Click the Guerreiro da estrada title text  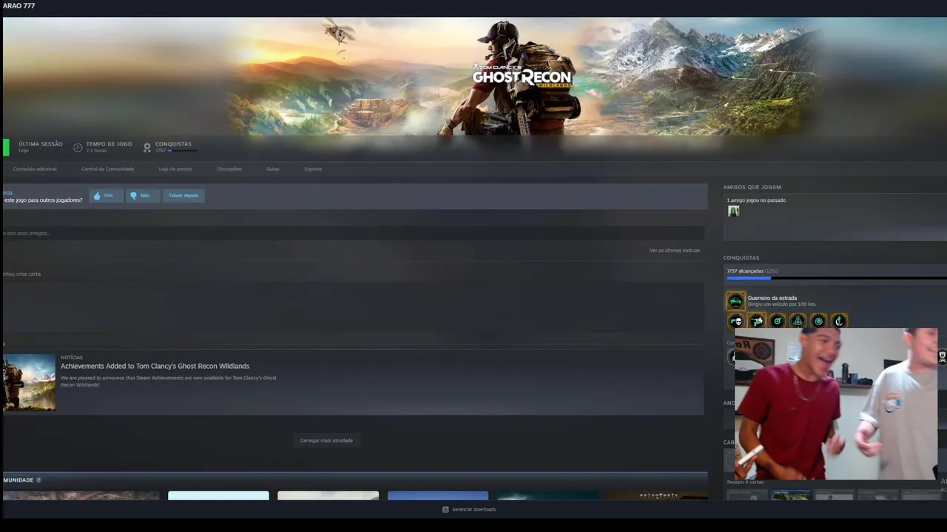pyautogui.click(x=772, y=298)
